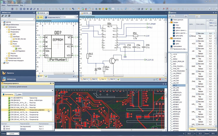Click the rectangle draw tool icon
Screen dimensions: 218x136
pos(21,9)
